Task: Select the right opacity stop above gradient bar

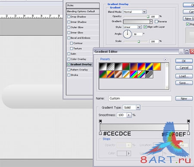Action: (x=188, y=121)
